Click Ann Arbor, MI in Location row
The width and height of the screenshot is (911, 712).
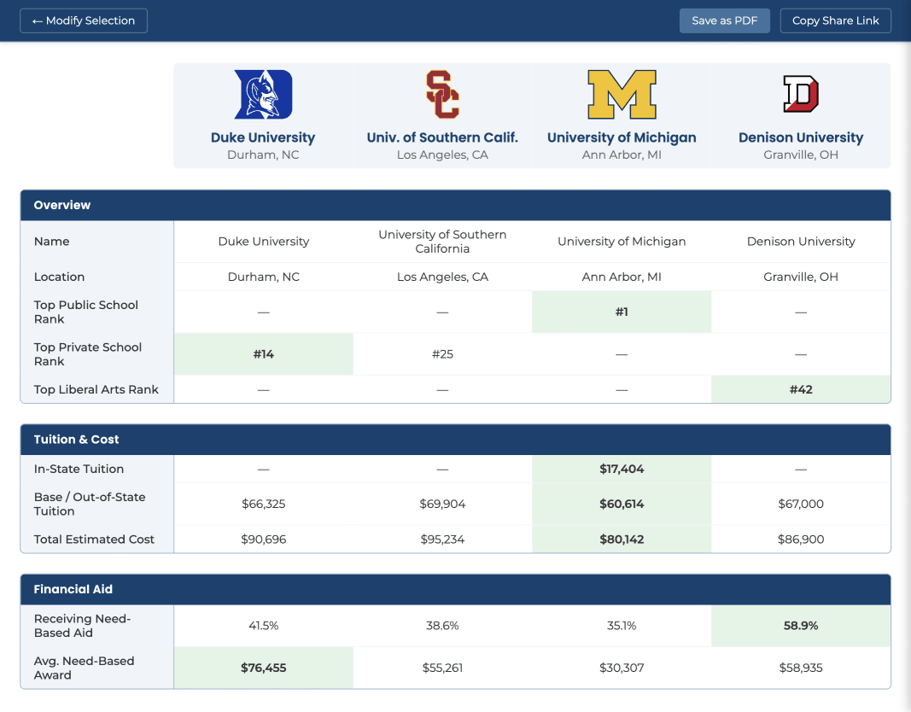(622, 277)
